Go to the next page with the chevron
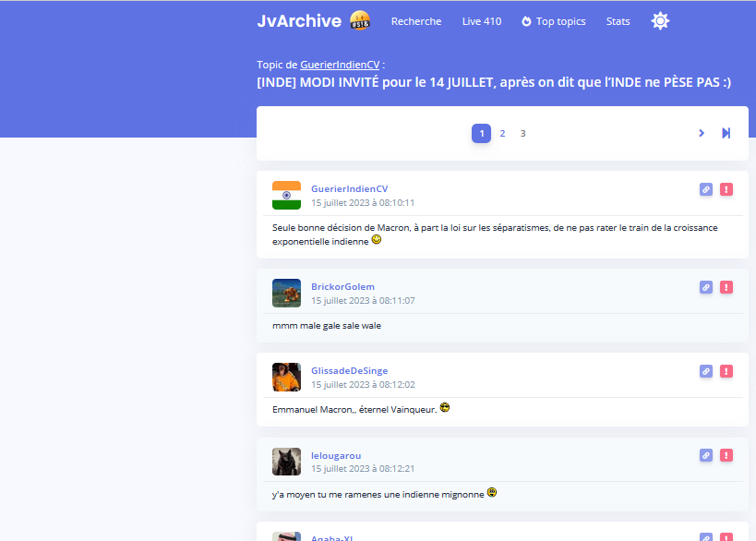Image resolution: width=756 pixels, height=541 pixels. pos(702,133)
